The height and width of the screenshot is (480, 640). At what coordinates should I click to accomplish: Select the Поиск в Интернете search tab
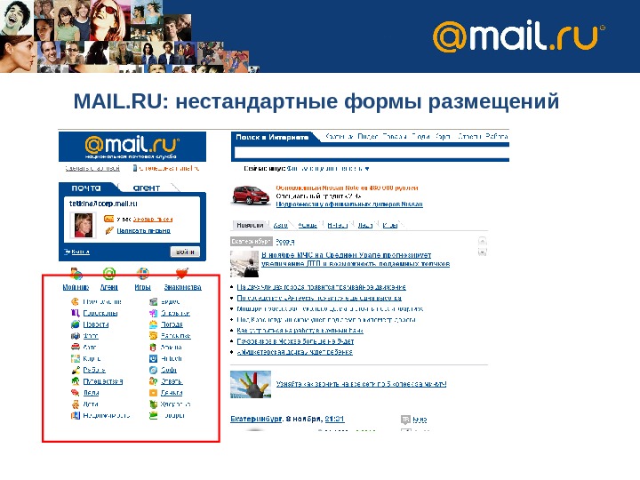[272, 137]
